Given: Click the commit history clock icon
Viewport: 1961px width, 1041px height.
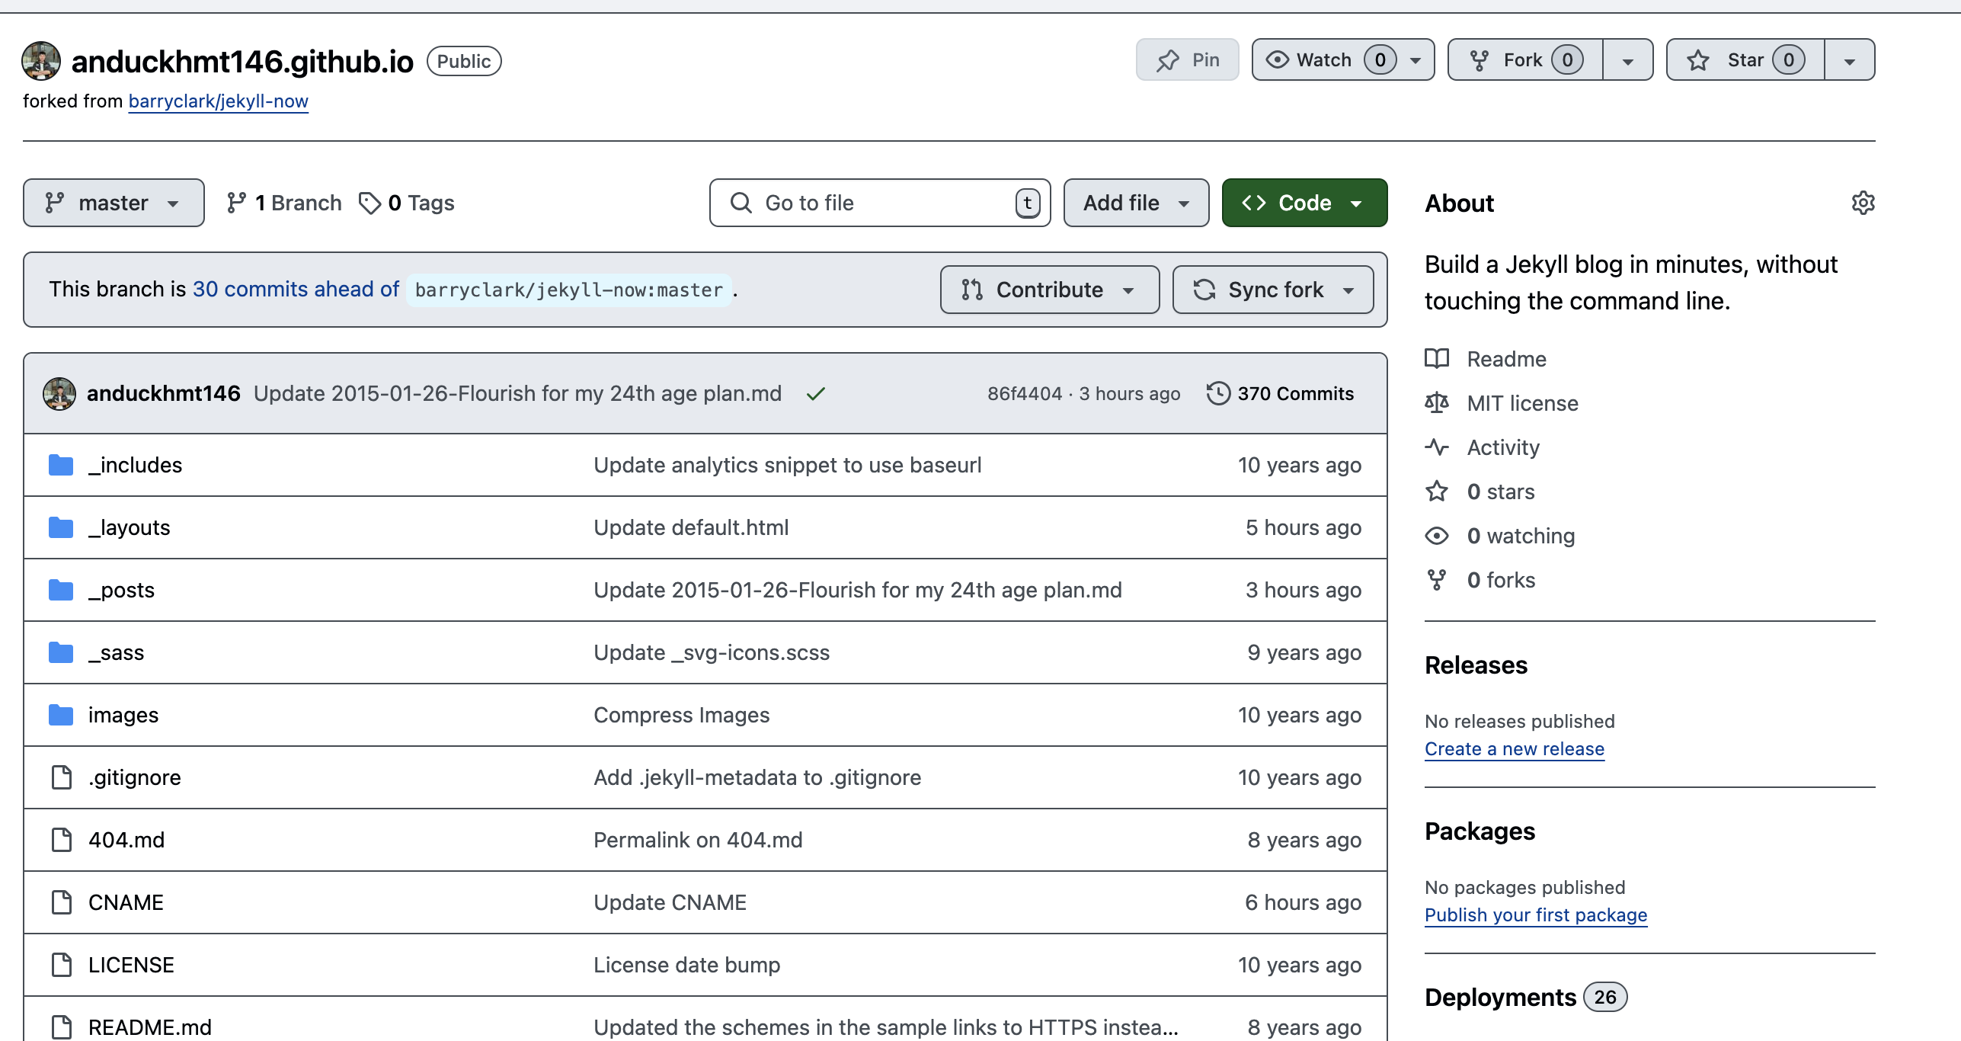Looking at the screenshot, I should [x=1218, y=393].
